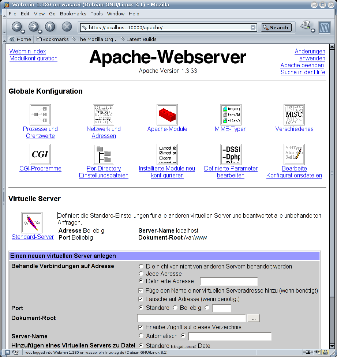Click the 'Änderungen anwenden' link
The height and width of the screenshot is (357, 337).
310,55
